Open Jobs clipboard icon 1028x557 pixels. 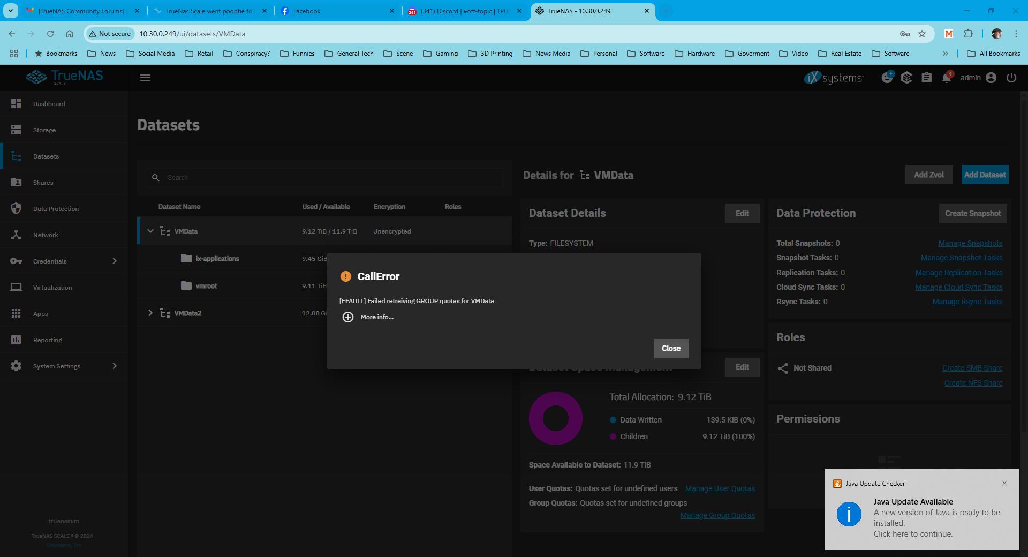(x=926, y=78)
